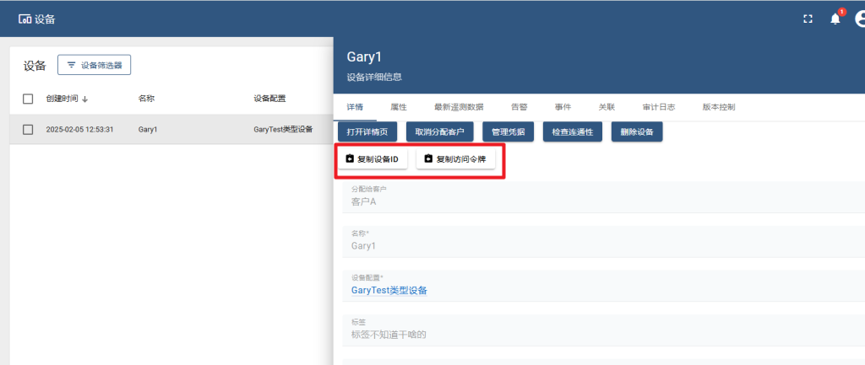Click clipboard icon on 复制访问令牌 button
Viewport: 865px width, 365px height.
(428, 159)
